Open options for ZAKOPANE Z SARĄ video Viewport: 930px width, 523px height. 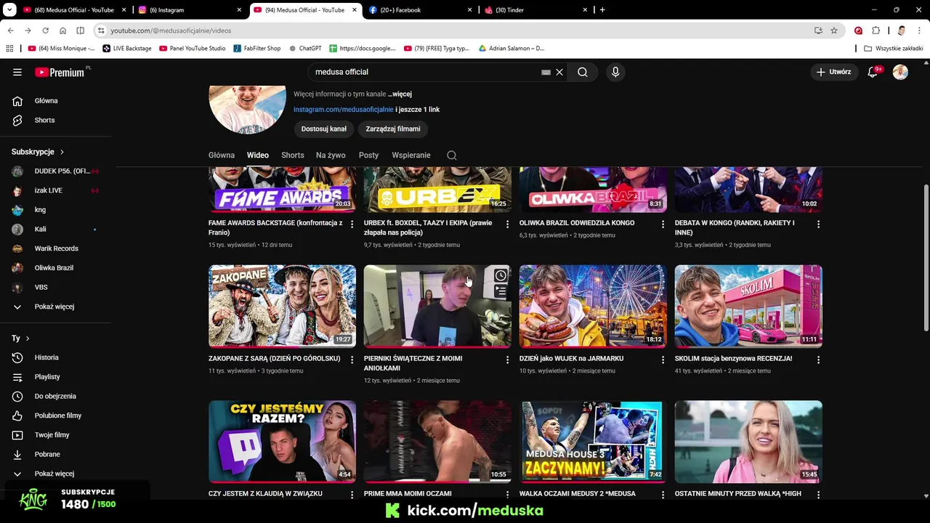(x=352, y=360)
